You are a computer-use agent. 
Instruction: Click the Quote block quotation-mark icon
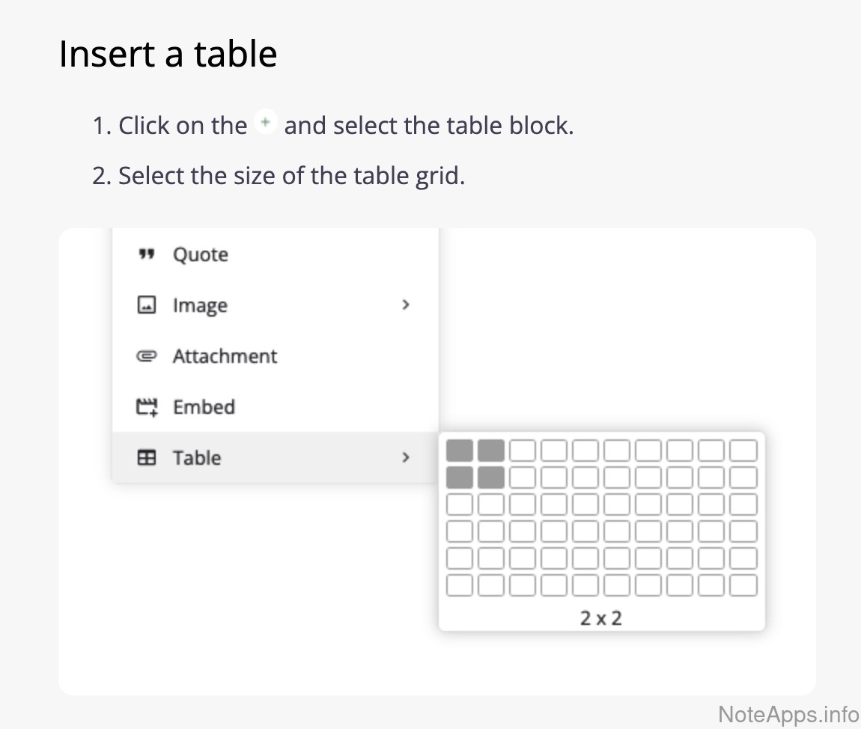click(x=147, y=255)
